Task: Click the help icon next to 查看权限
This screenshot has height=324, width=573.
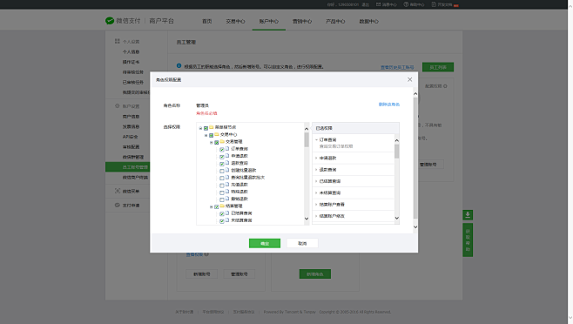Action: pyautogui.click(x=206, y=254)
